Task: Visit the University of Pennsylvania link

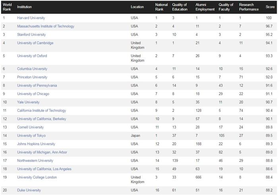Action: [x=37, y=85]
